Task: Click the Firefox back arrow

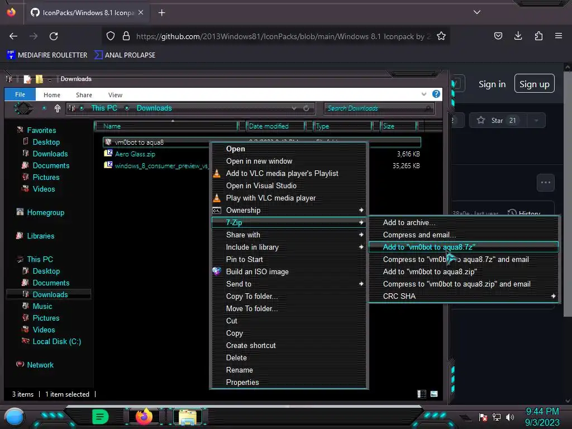Action: (x=13, y=36)
